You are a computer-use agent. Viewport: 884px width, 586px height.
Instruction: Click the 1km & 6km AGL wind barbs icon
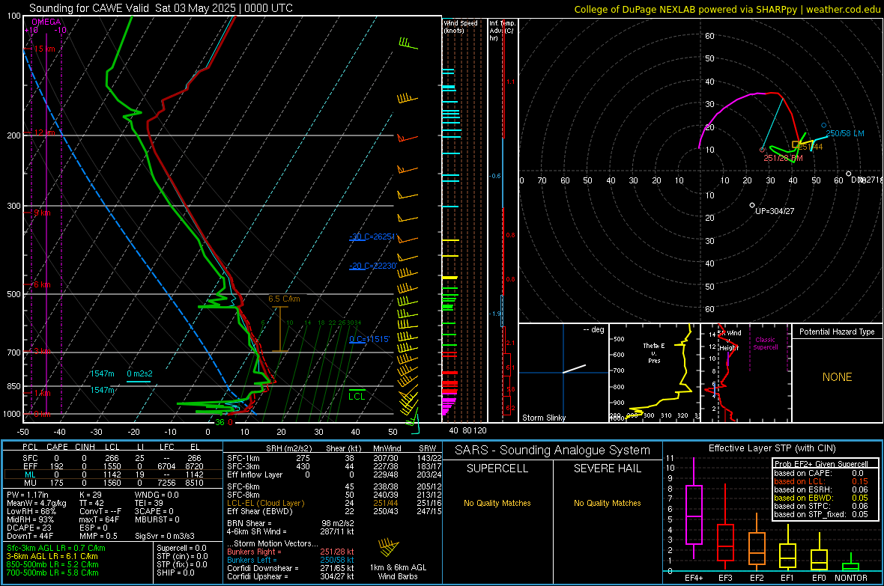[389, 547]
